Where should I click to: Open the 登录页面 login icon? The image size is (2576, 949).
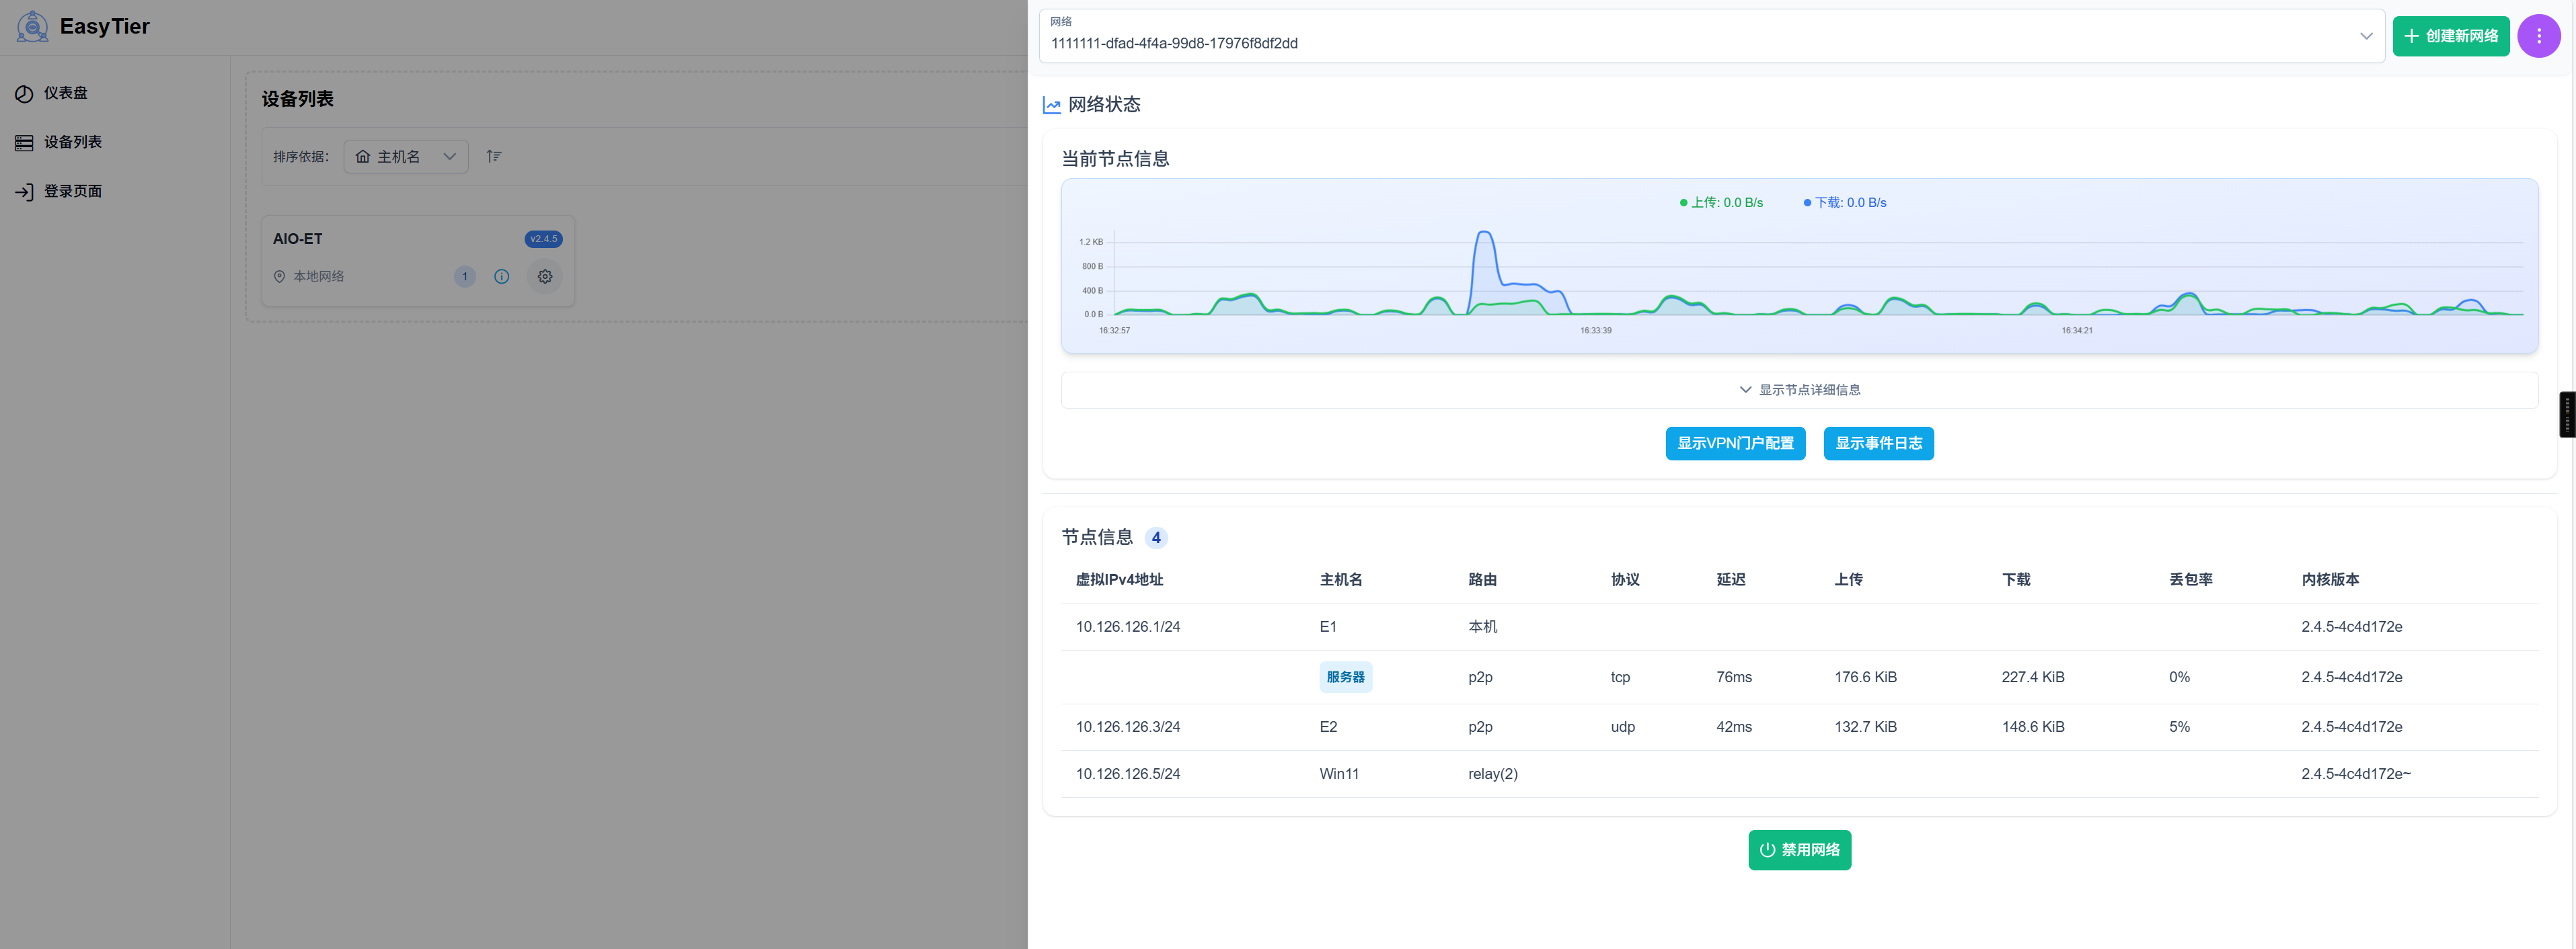tap(23, 191)
